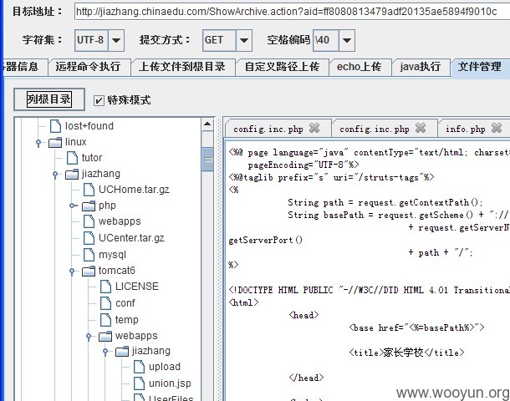The width and height of the screenshot is (510, 401).
Task: Close the second config.inc.php tab
Action: tap(421, 129)
